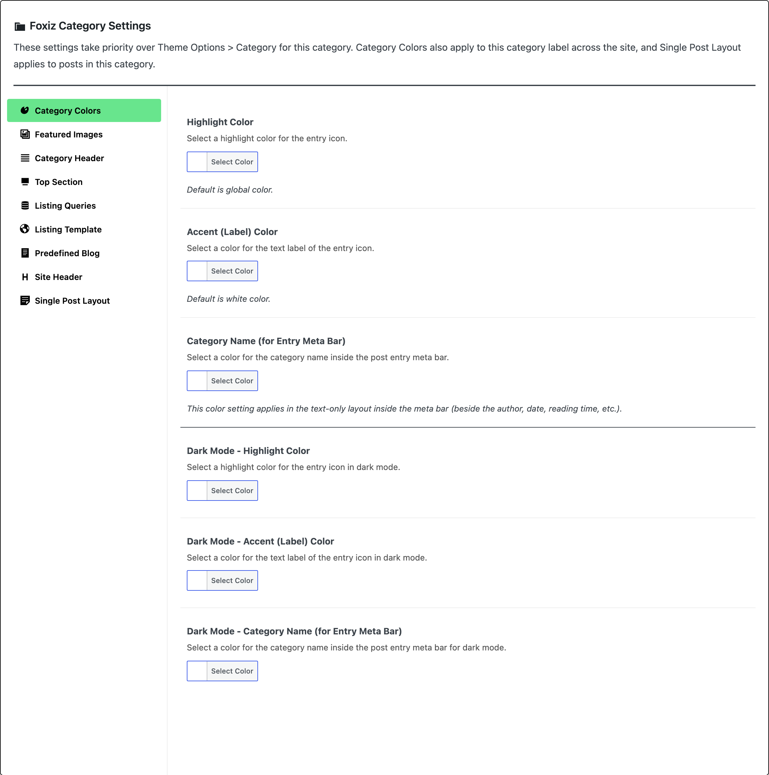
Task: Open the Listing Queries tab
Action: click(84, 205)
